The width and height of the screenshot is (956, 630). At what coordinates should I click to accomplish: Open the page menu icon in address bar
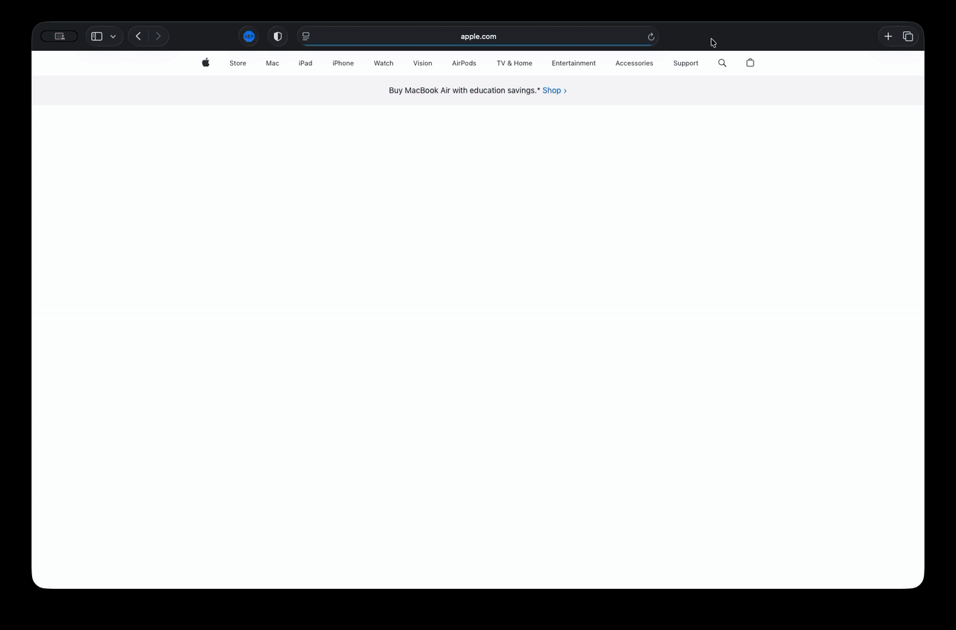(x=306, y=36)
